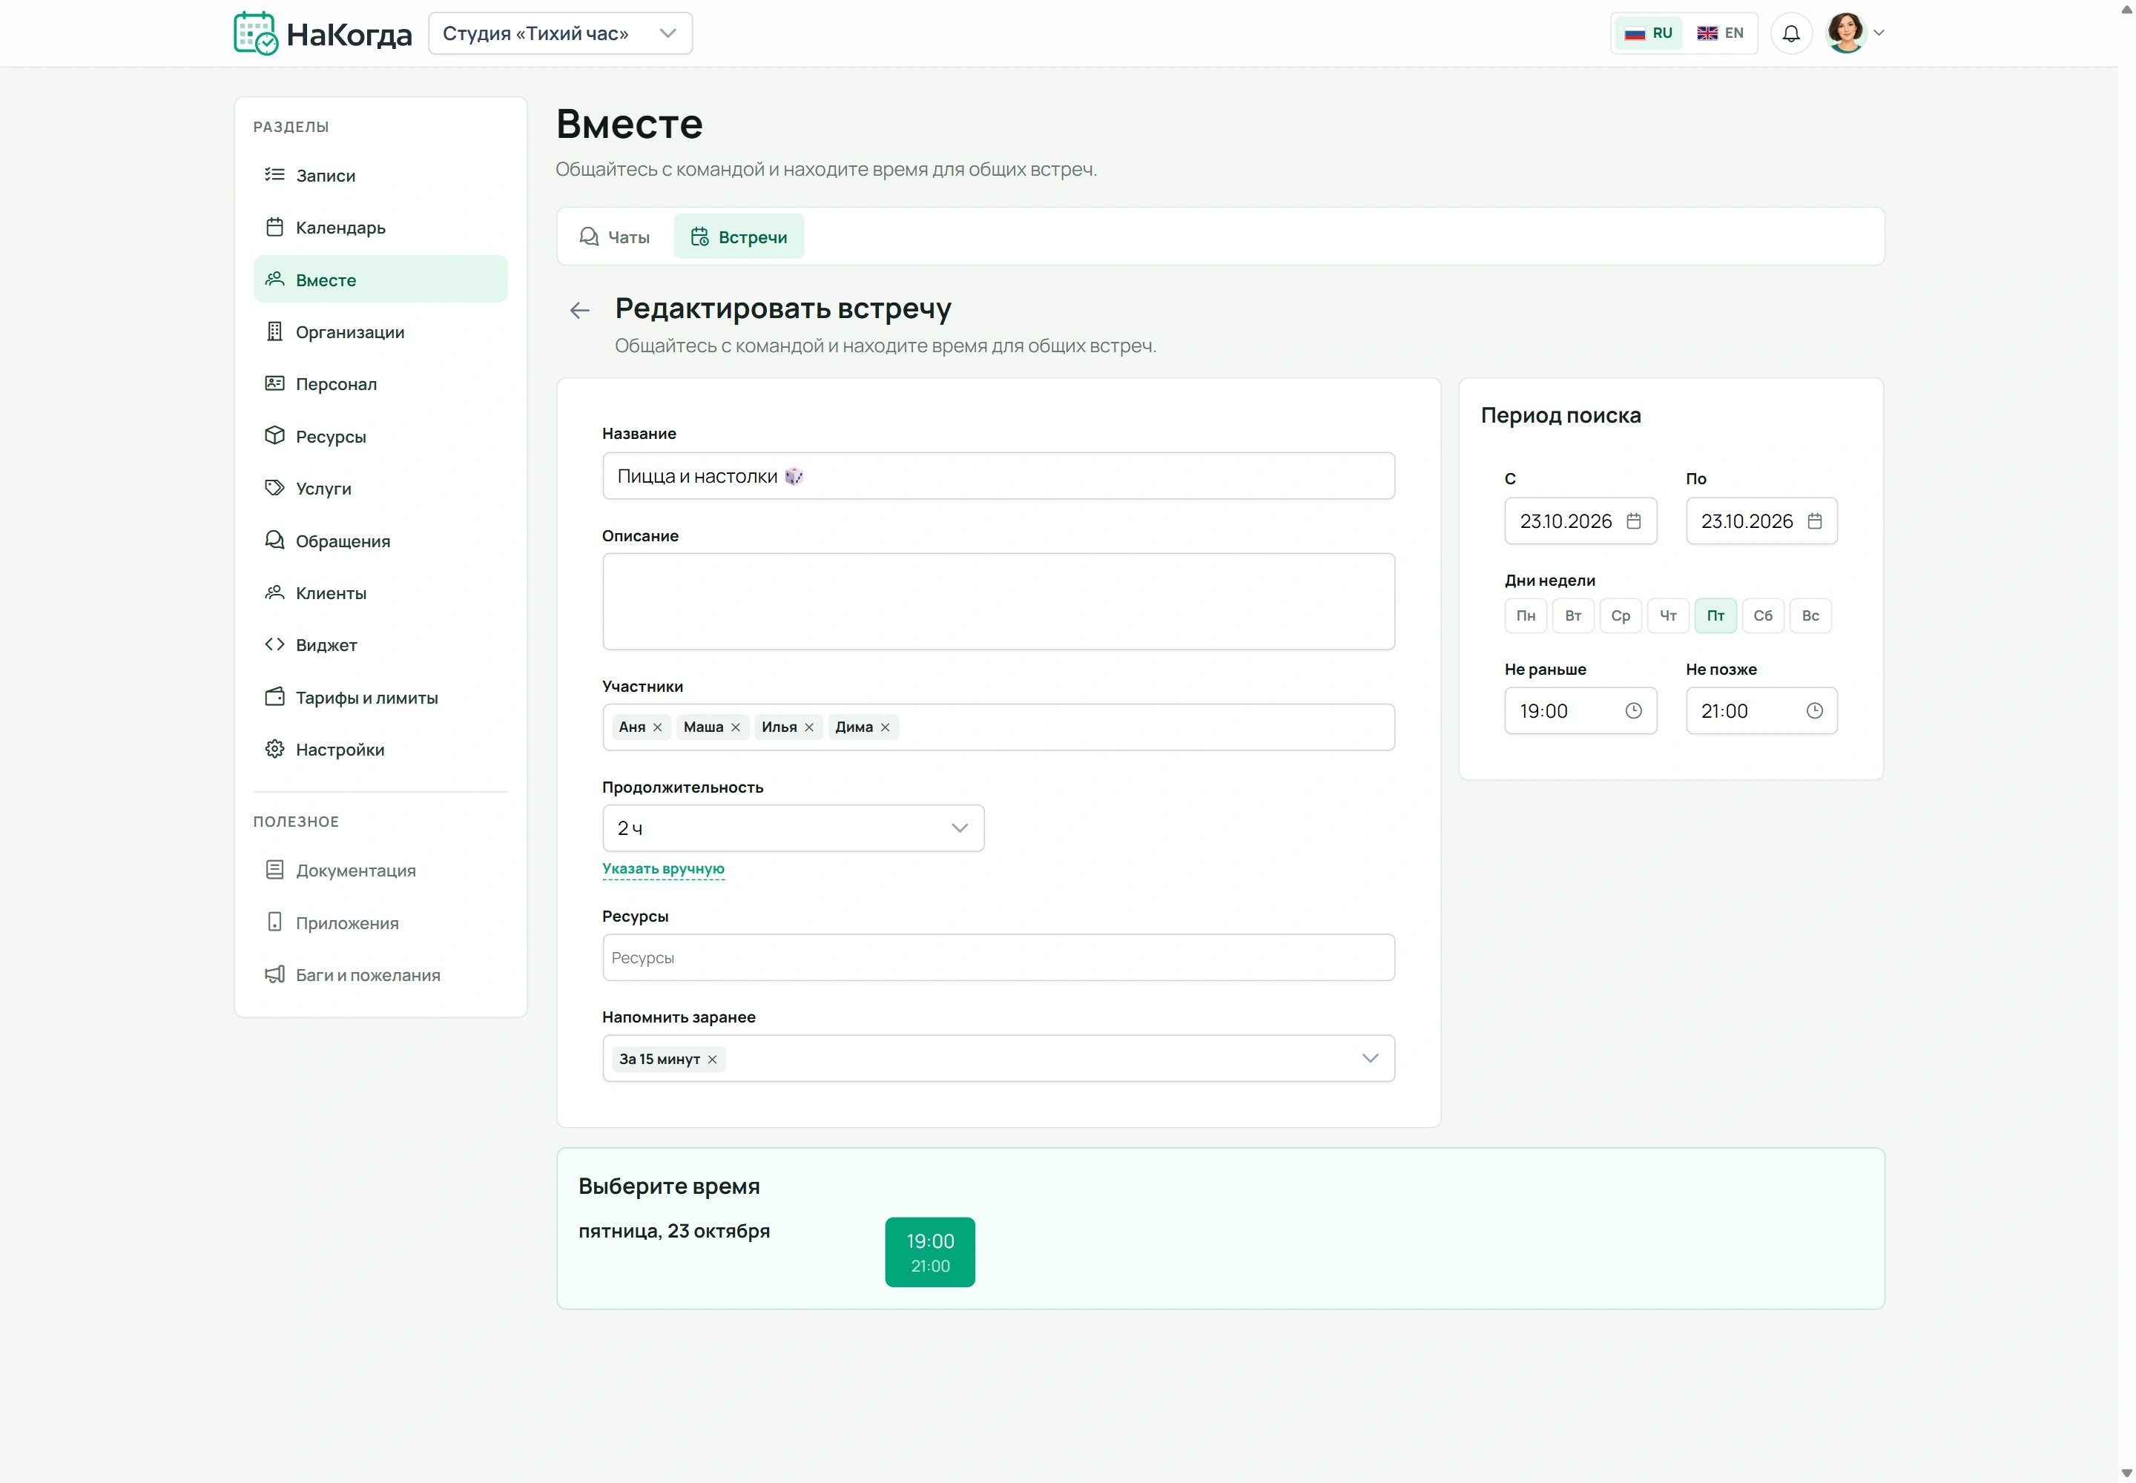Select the Встречи tab
This screenshot has width=2136, height=1483.
click(738, 237)
